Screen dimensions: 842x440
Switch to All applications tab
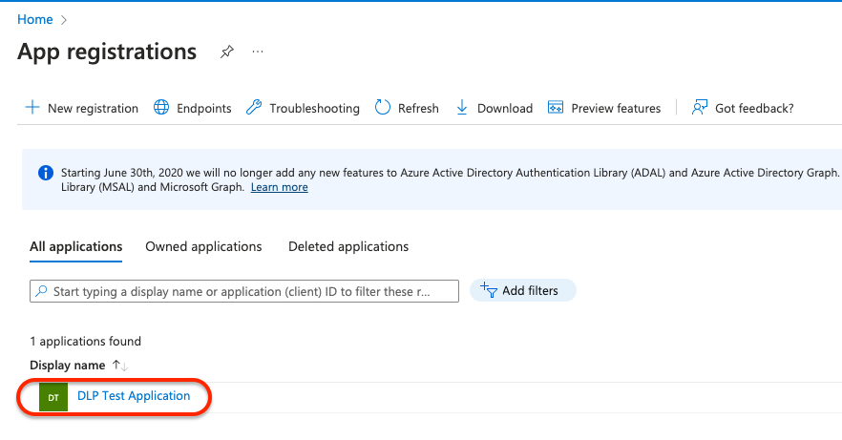pyautogui.click(x=75, y=246)
